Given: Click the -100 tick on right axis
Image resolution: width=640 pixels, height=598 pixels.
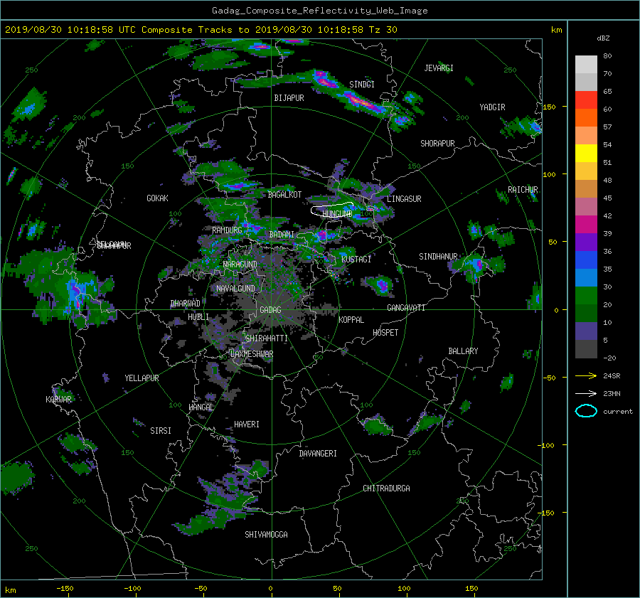Looking at the screenshot, I should [x=547, y=445].
